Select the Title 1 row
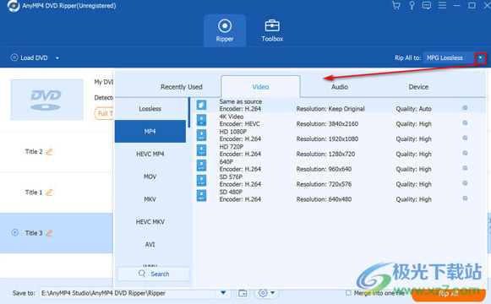 pyautogui.click(x=57, y=193)
